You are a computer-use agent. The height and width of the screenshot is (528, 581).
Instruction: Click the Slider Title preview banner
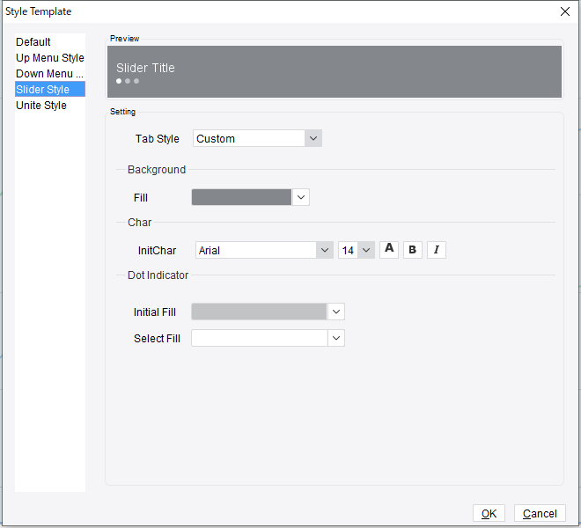pos(335,71)
